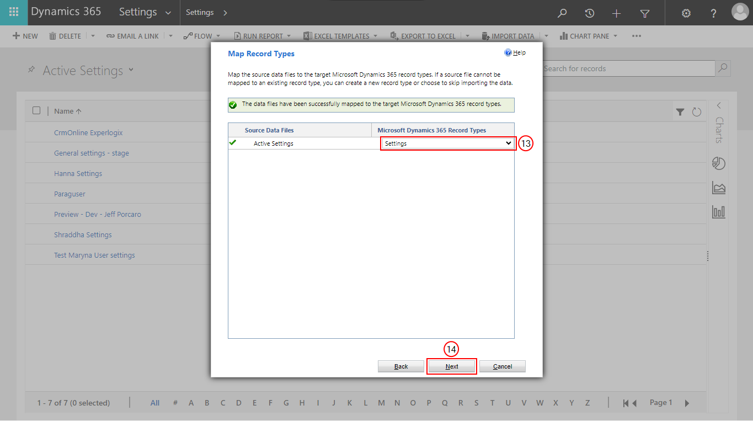The height and width of the screenshot is (421, 753).
Task: Click the question mark help icon in top bar
Action: [x=713, y=13]
